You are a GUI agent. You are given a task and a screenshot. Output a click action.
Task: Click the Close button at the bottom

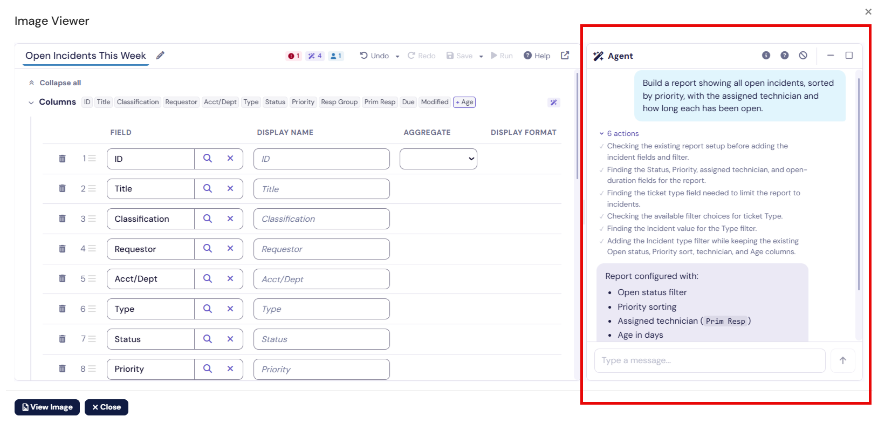click(x=106, y=407)
